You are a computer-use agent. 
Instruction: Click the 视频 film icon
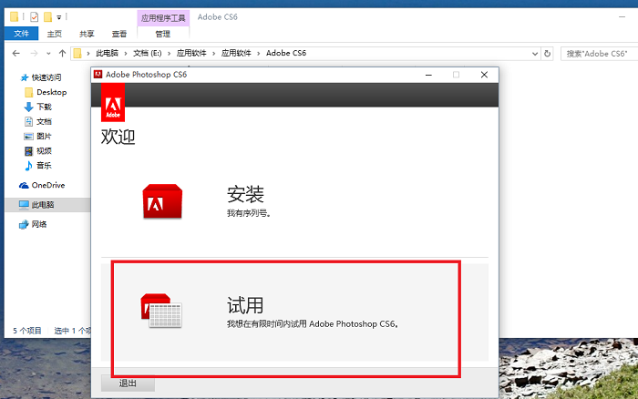(28, 151)
